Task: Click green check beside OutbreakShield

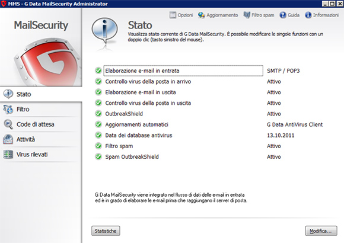Action: pos(98,114)
